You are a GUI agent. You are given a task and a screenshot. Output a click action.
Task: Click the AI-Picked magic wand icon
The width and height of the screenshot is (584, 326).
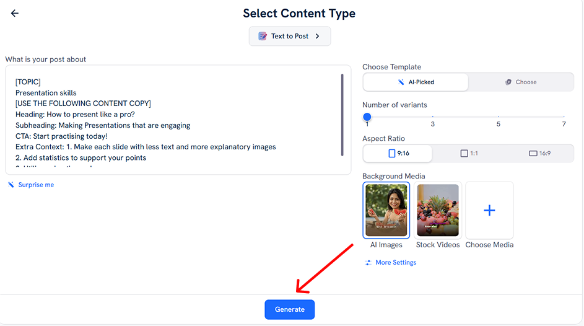click(401, 82)
